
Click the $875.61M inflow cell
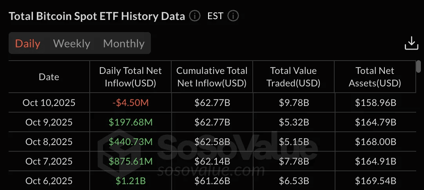point(130,161)
